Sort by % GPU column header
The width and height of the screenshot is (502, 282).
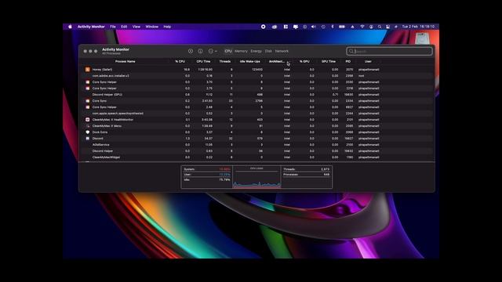(x=304, y=61)
